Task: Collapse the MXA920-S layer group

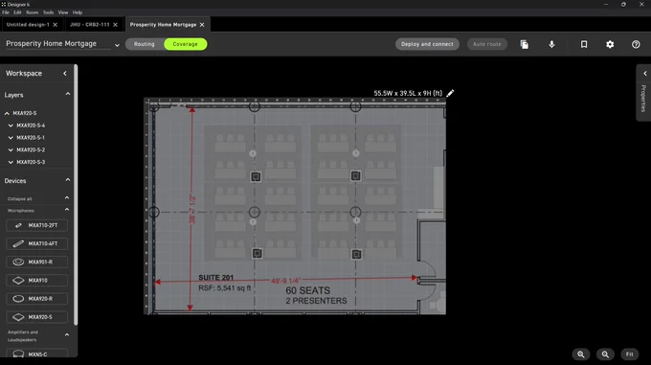Action: point(7,113)
